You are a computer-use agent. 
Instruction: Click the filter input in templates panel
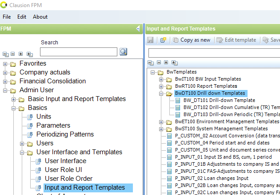[214, 53]
